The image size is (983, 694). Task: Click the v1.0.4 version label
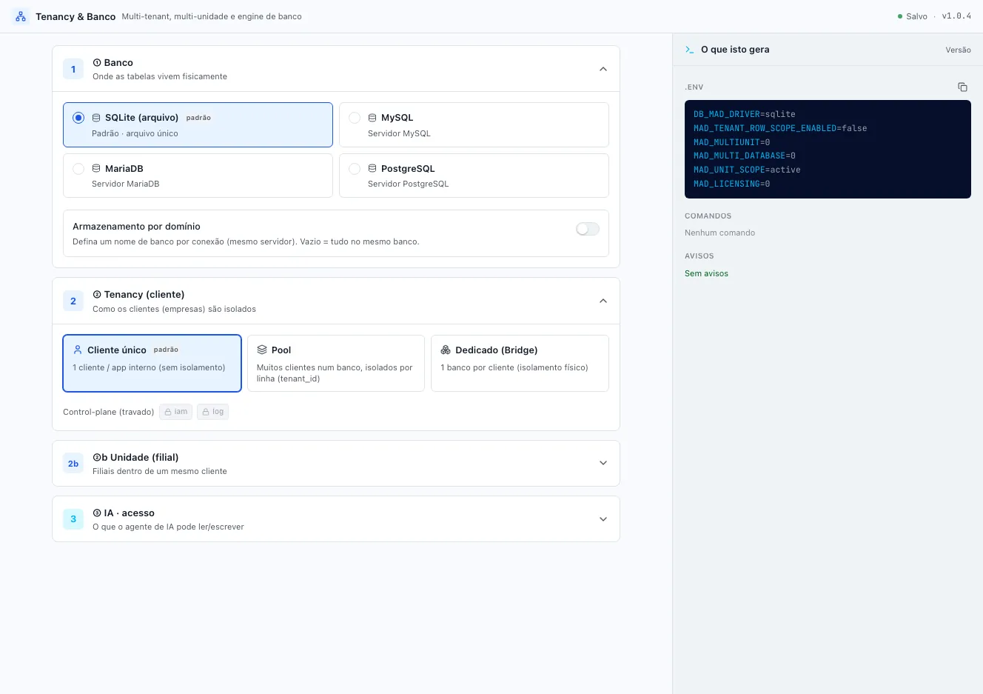click(x=956, y=16)
